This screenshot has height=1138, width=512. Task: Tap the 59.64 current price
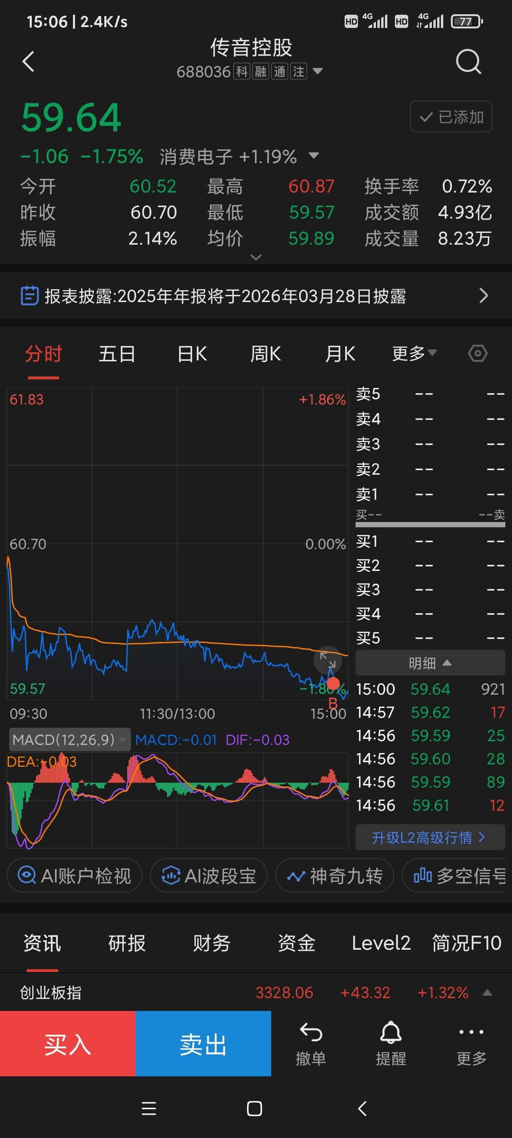72,118
